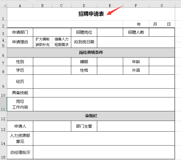Click the empty cell beside 部门主管
The image size is (181, 160).
pyautogui.click(x=136, y=126)
